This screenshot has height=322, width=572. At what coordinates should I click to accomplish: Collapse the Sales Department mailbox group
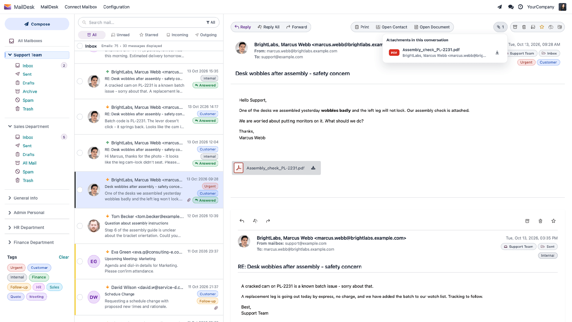coord(10,126)
